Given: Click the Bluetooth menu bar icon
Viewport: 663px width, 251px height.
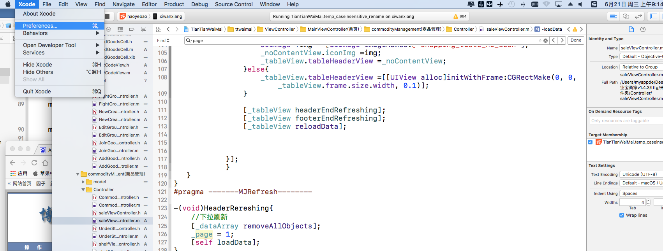Looking at the screenshot, I should (x=523, y=4).
